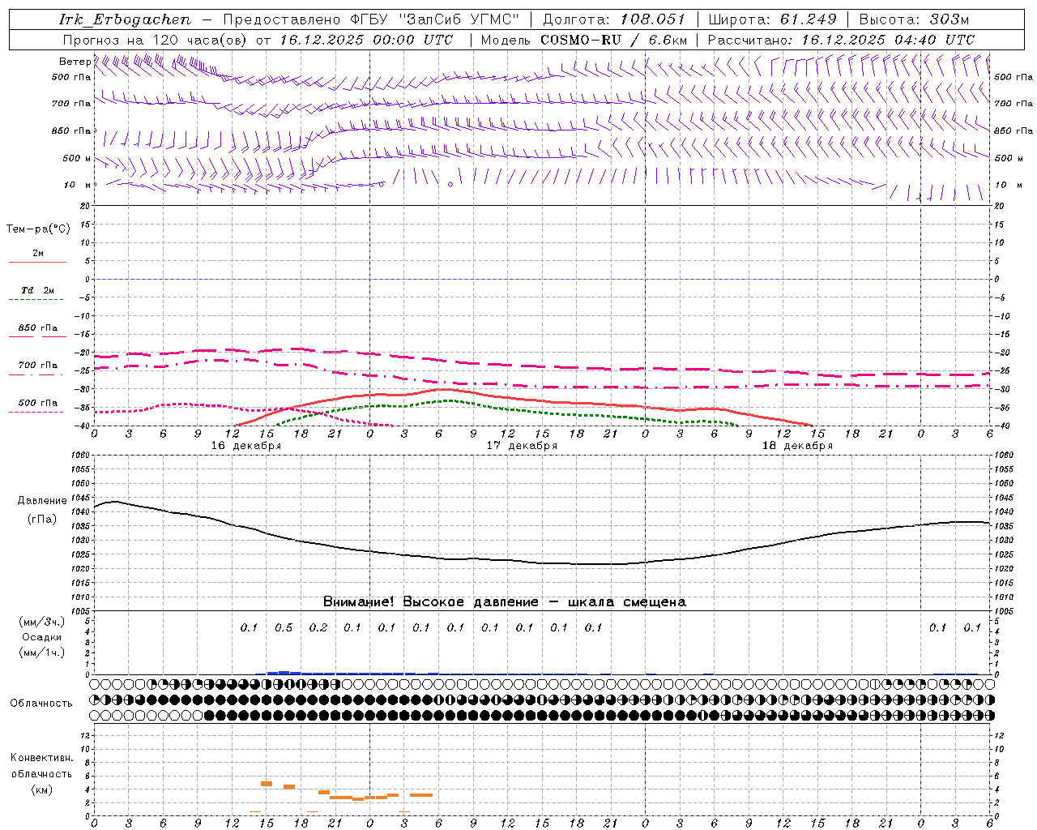
Task: Click the latitude value 61.249
Action: [x=809, y=19]
